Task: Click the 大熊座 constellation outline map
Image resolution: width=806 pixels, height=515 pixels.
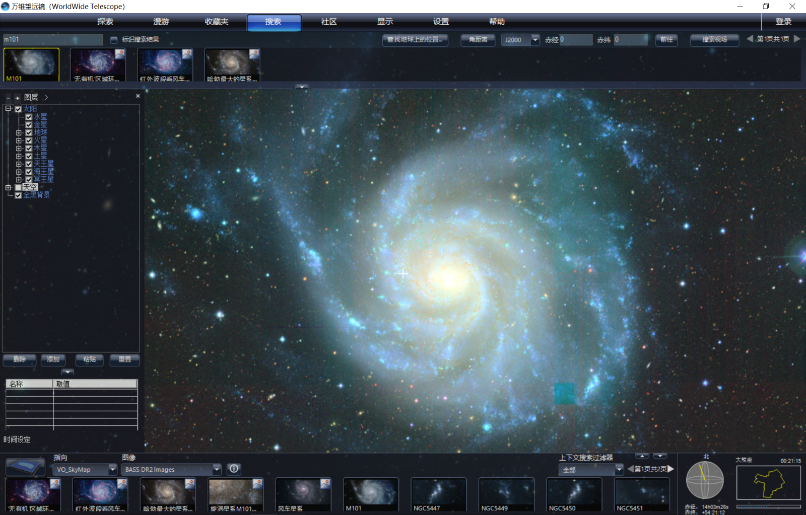Action: (x=768, y=482)
